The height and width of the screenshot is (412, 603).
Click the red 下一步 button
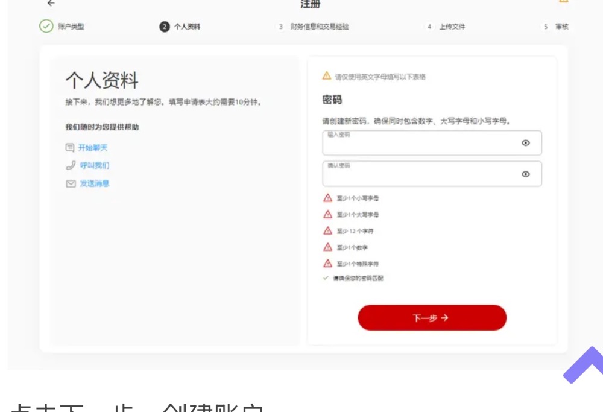click(x=432, y=318)
